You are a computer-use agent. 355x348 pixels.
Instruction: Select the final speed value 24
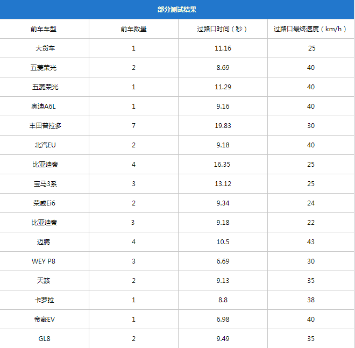coord(311,203)
